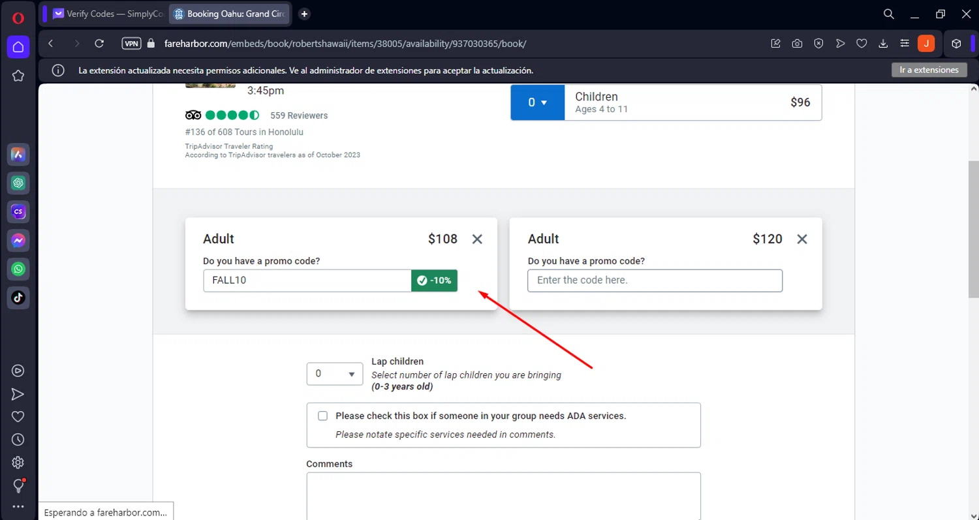Click the "Lap children" label

(397, 361)
